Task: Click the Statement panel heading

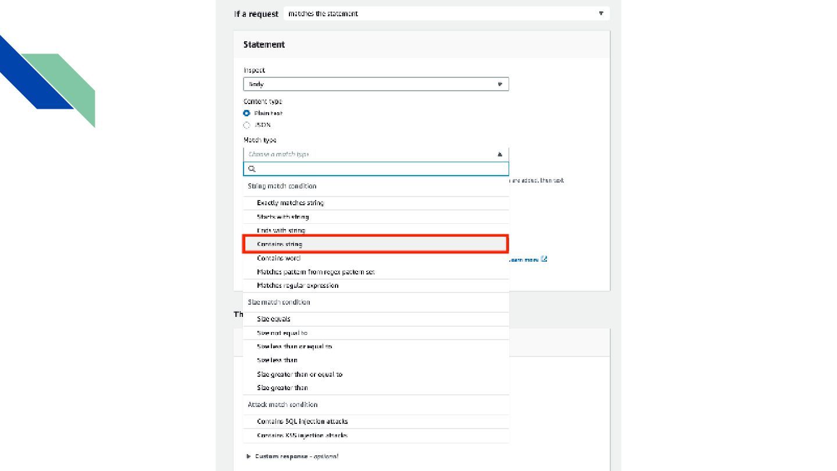Action: tap(264, 45)
